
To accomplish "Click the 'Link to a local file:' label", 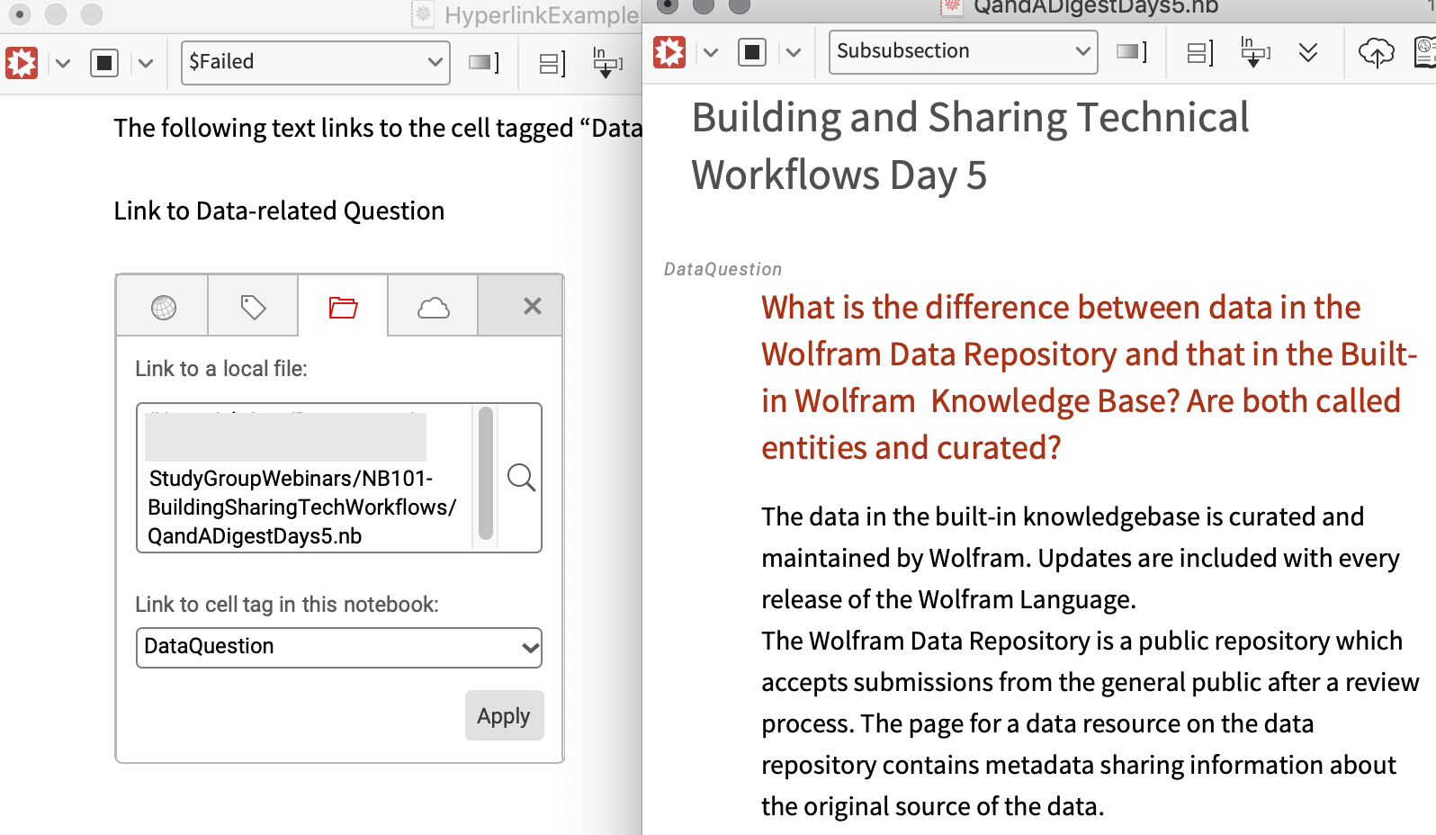I will [x=221, y=369].
